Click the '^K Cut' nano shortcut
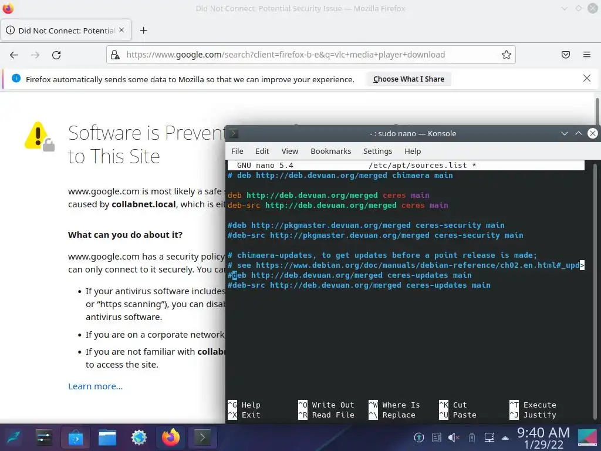 [x=453, y=405]
